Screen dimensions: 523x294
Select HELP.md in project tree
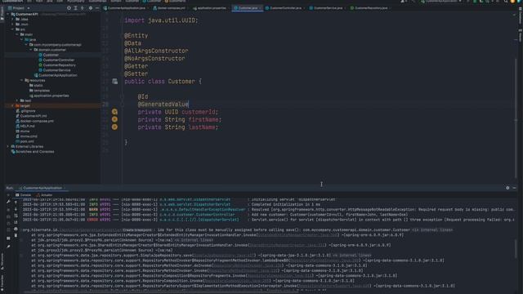click(x=25, y=126)
